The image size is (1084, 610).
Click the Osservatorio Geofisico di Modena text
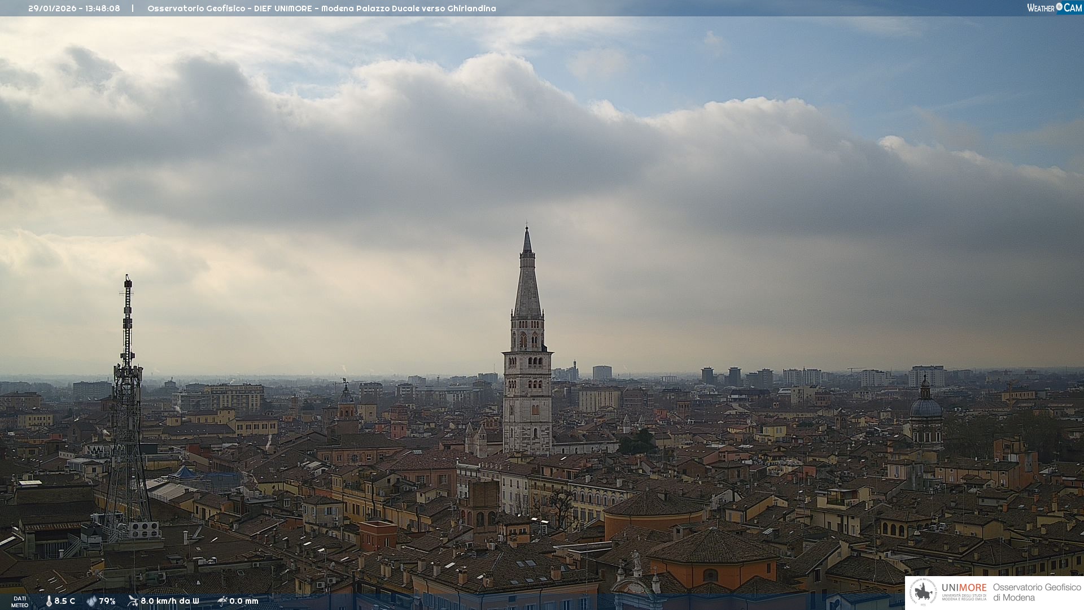1037,592
